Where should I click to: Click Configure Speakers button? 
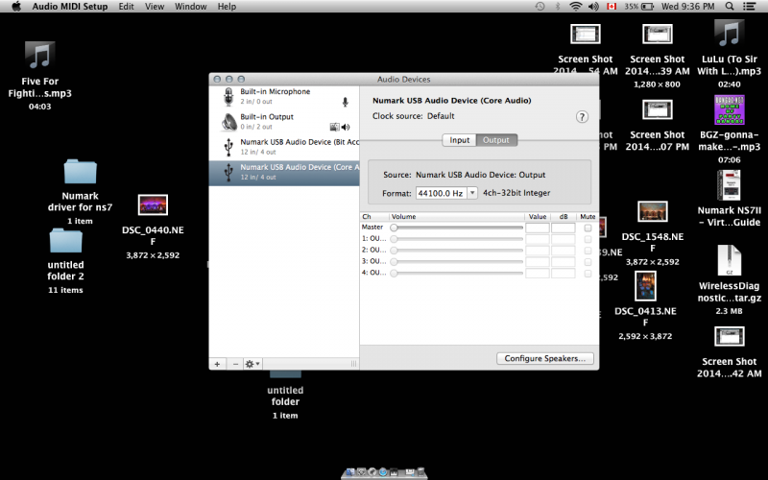click(x=545, y=358)
